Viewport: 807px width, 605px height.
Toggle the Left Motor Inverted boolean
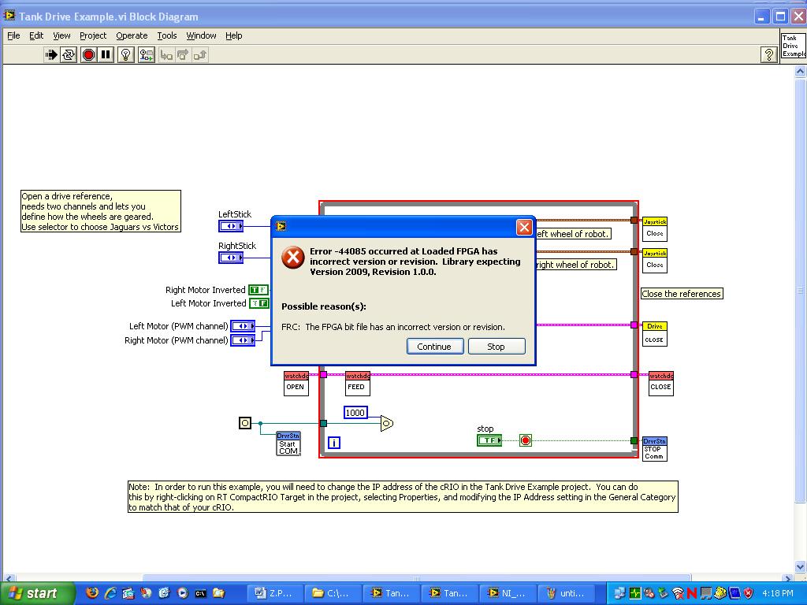coord(258,303)
